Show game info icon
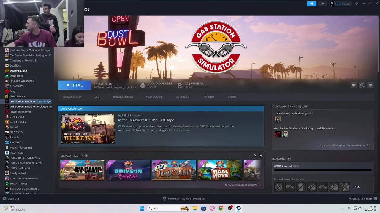The width and height of the screenshot is (380, 213). pyautogui.click(x=362, y=85)
